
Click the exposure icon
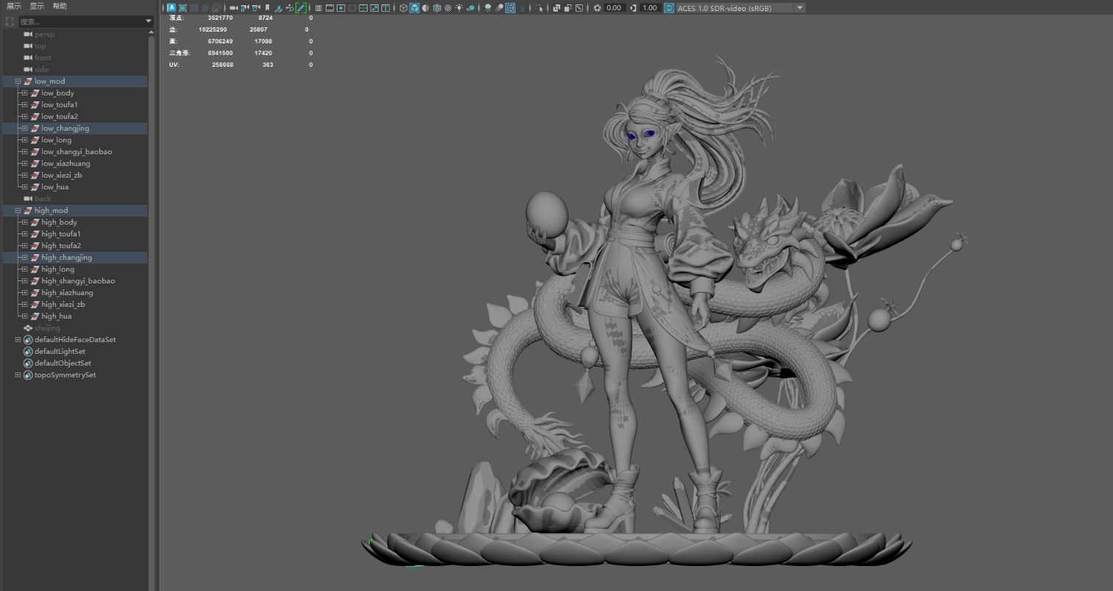[597, 8]
